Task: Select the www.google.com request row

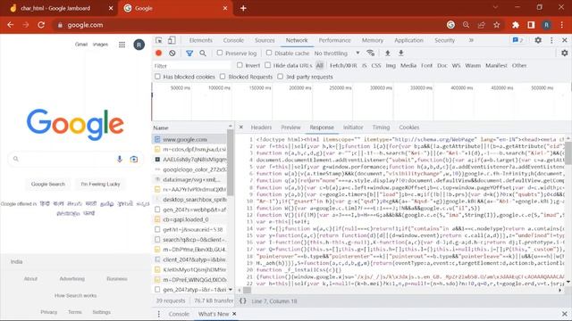Action: click(189, 139)
